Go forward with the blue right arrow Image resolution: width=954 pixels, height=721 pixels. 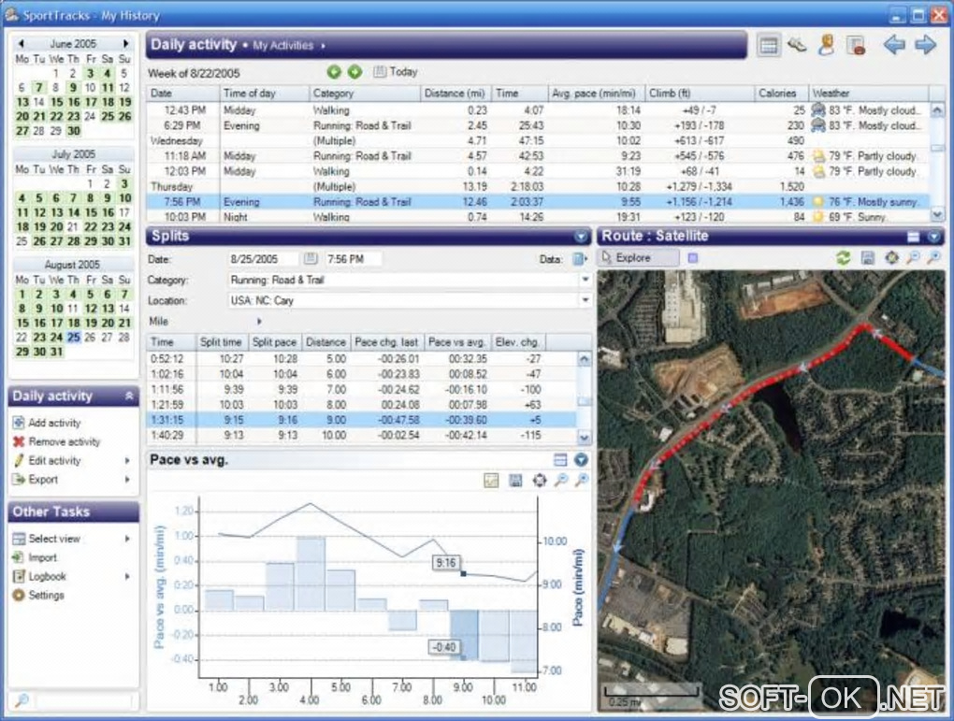coord(925,44)
